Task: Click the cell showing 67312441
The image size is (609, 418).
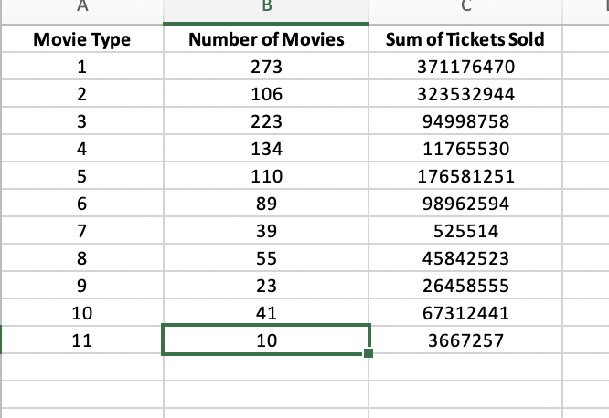Action: click(x=465, y=313)
